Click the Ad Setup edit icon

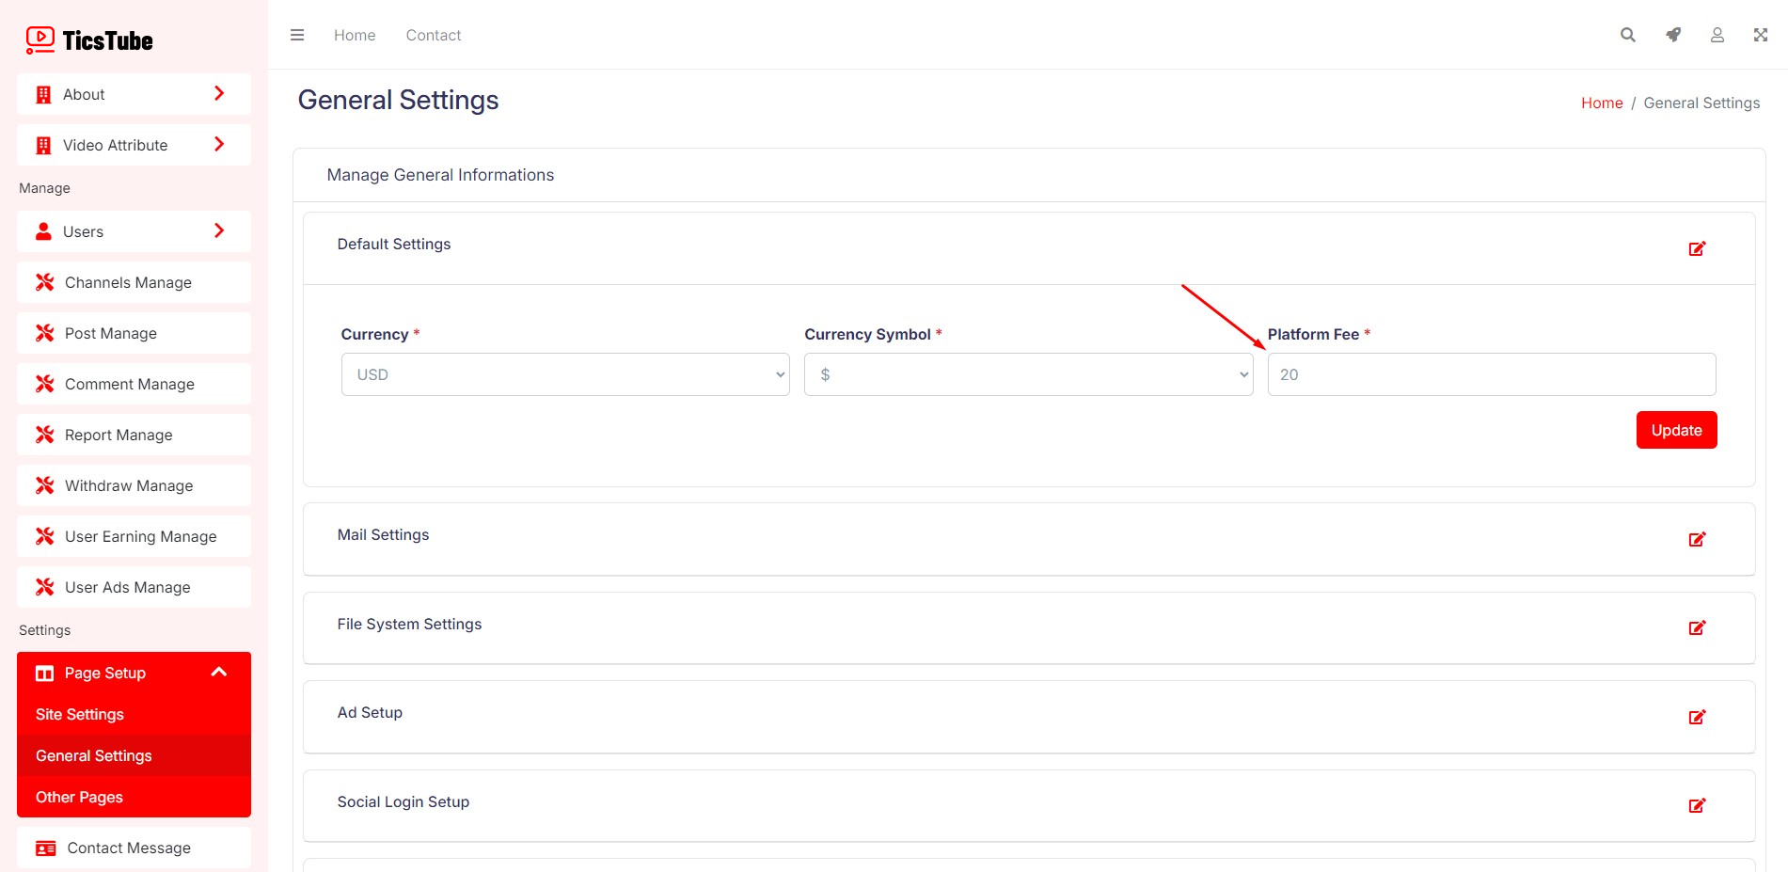click(x=1697, y=717)
